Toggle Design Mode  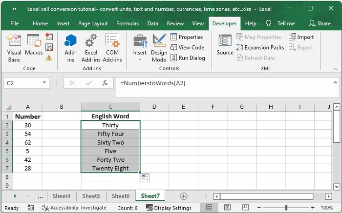[x=159, y=48]
